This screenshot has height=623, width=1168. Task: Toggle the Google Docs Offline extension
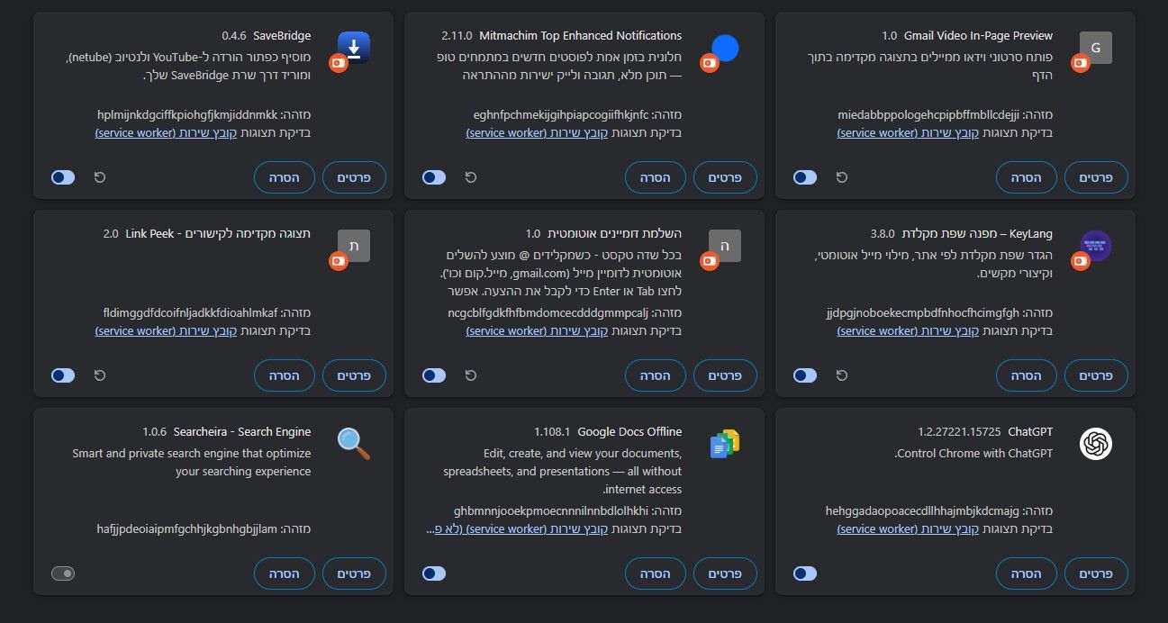(434, 573)
